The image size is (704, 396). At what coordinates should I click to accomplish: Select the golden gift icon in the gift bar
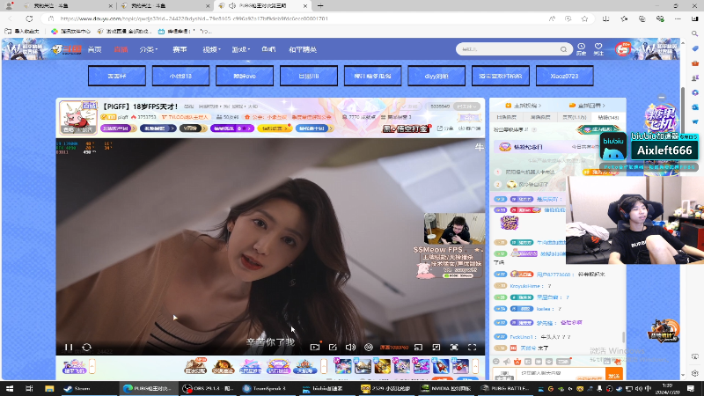tap(383, 367)
